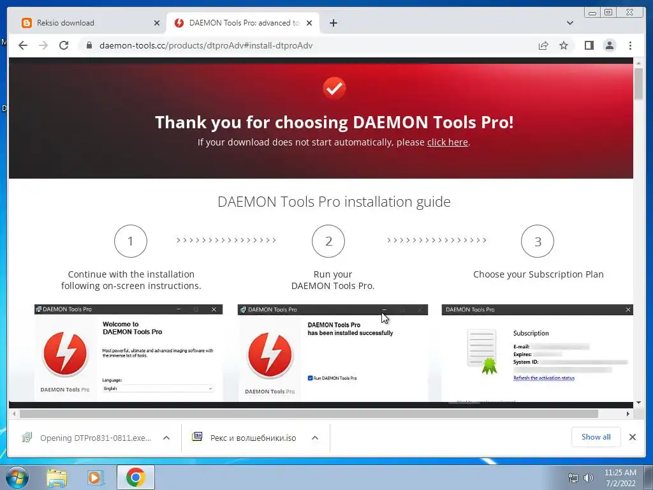Click the address bar URL
Image resolution: width=653 pixels, height=490 pixels.
[x=206, y=45]
